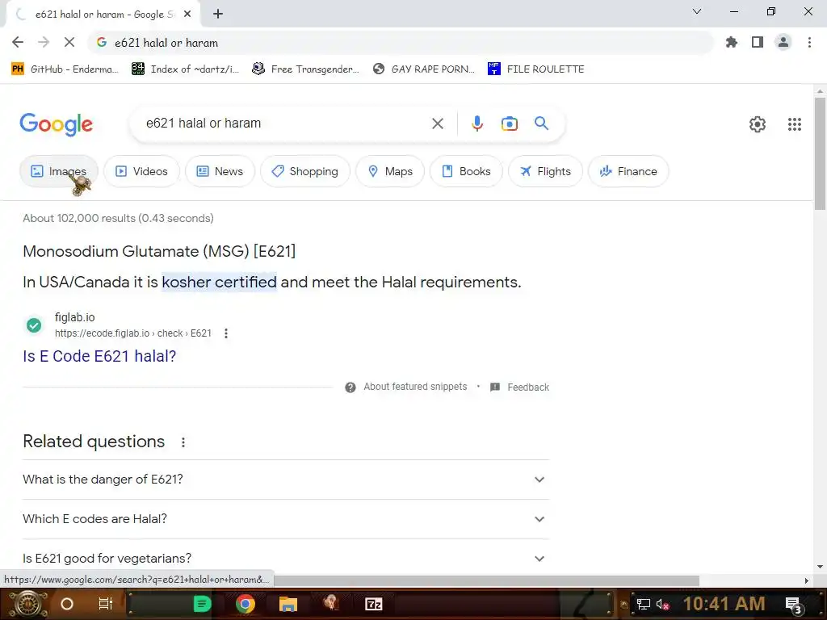The height and width of the screenshot is (620, 827).
Task: Click the browser forward arrow
Action: pyautogui.click(x=44, y=42)
